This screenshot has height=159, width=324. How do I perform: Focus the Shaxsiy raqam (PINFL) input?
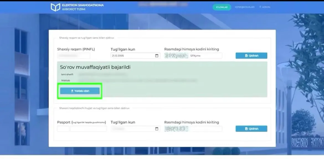[74, 56]
